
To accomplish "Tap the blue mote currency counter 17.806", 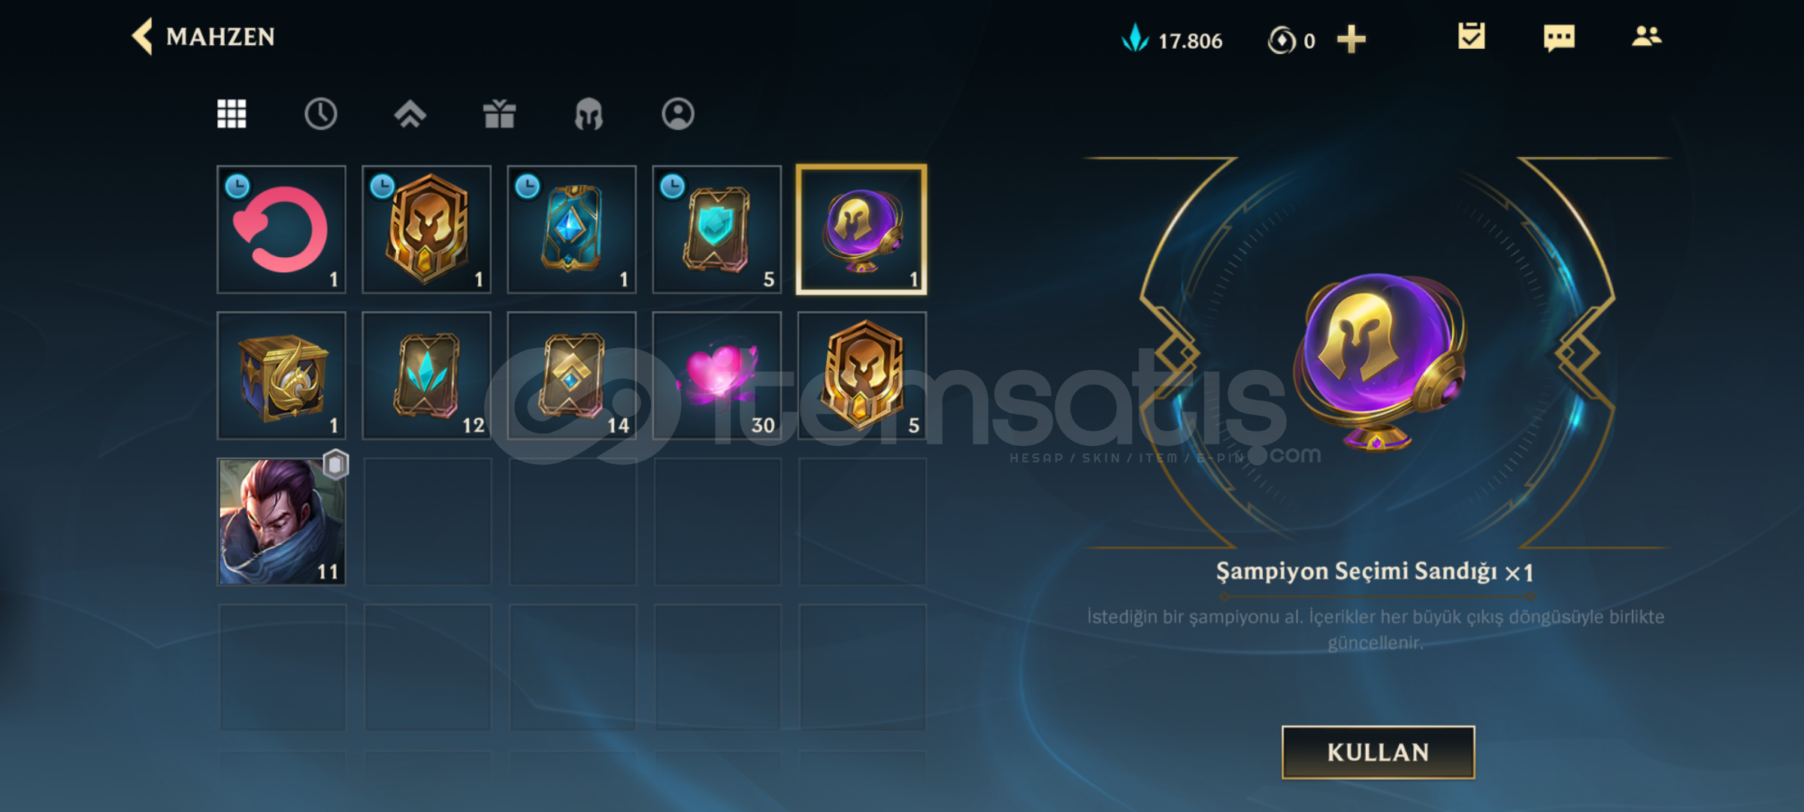I will (1172, 39).
